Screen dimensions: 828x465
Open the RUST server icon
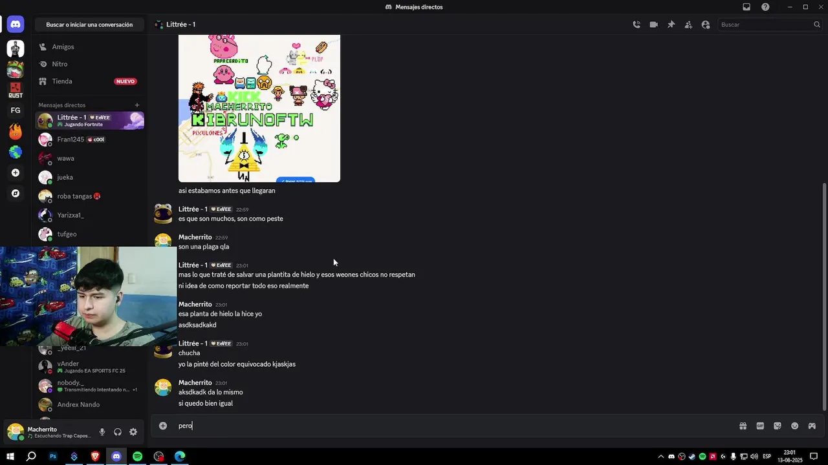pyautogui.click(x=16, y=90)
